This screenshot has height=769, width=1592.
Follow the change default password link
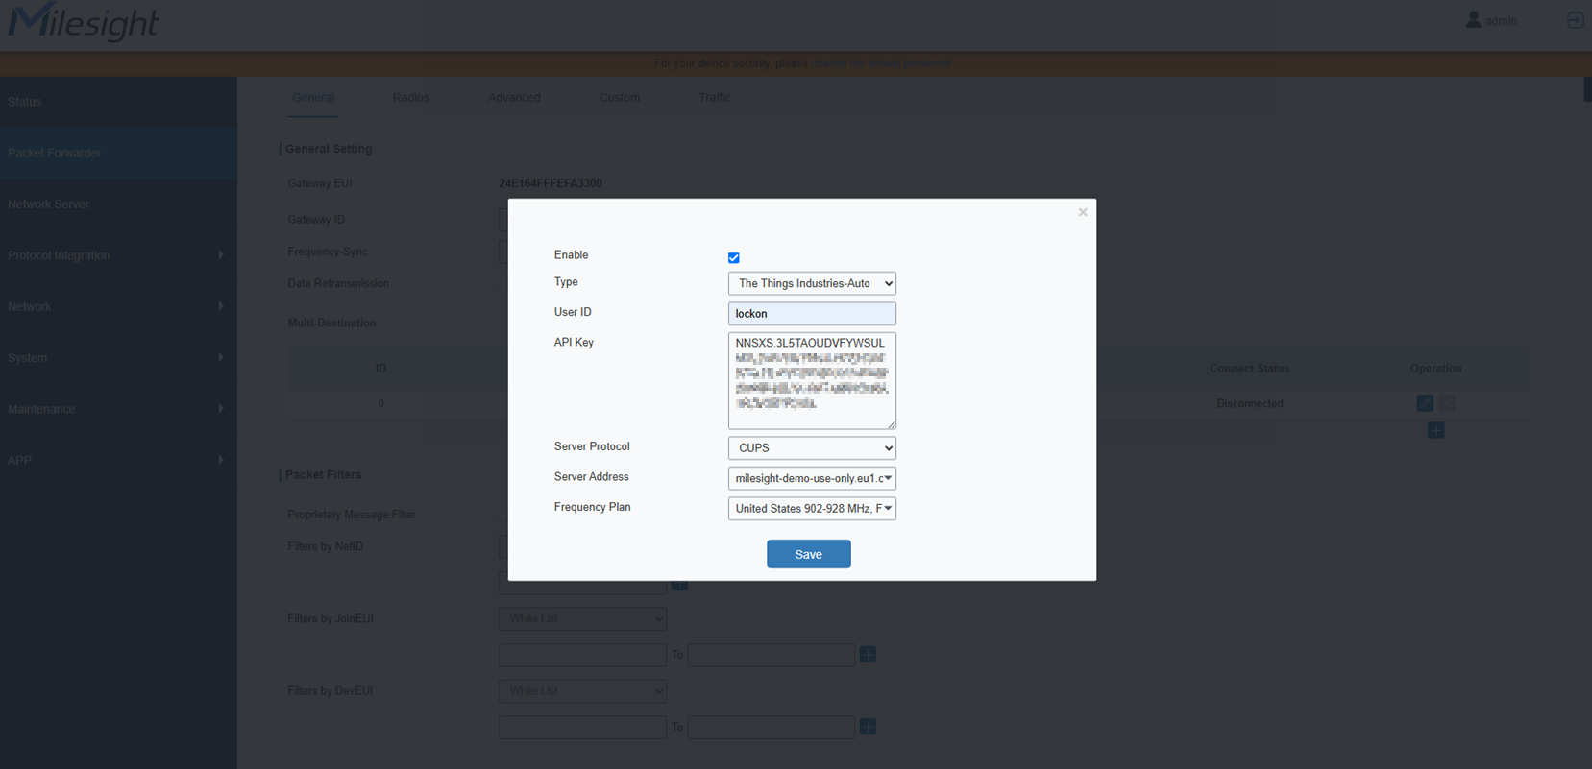pyautogui.click(x=881, y=63)
